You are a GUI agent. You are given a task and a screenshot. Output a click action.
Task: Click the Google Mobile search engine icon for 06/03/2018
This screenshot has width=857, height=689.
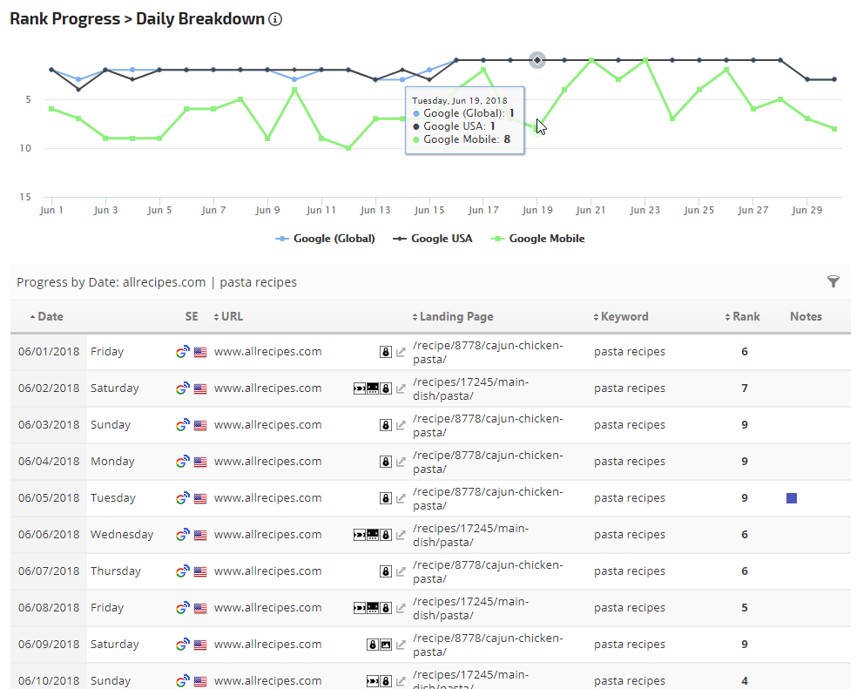[x=182, y=425]
